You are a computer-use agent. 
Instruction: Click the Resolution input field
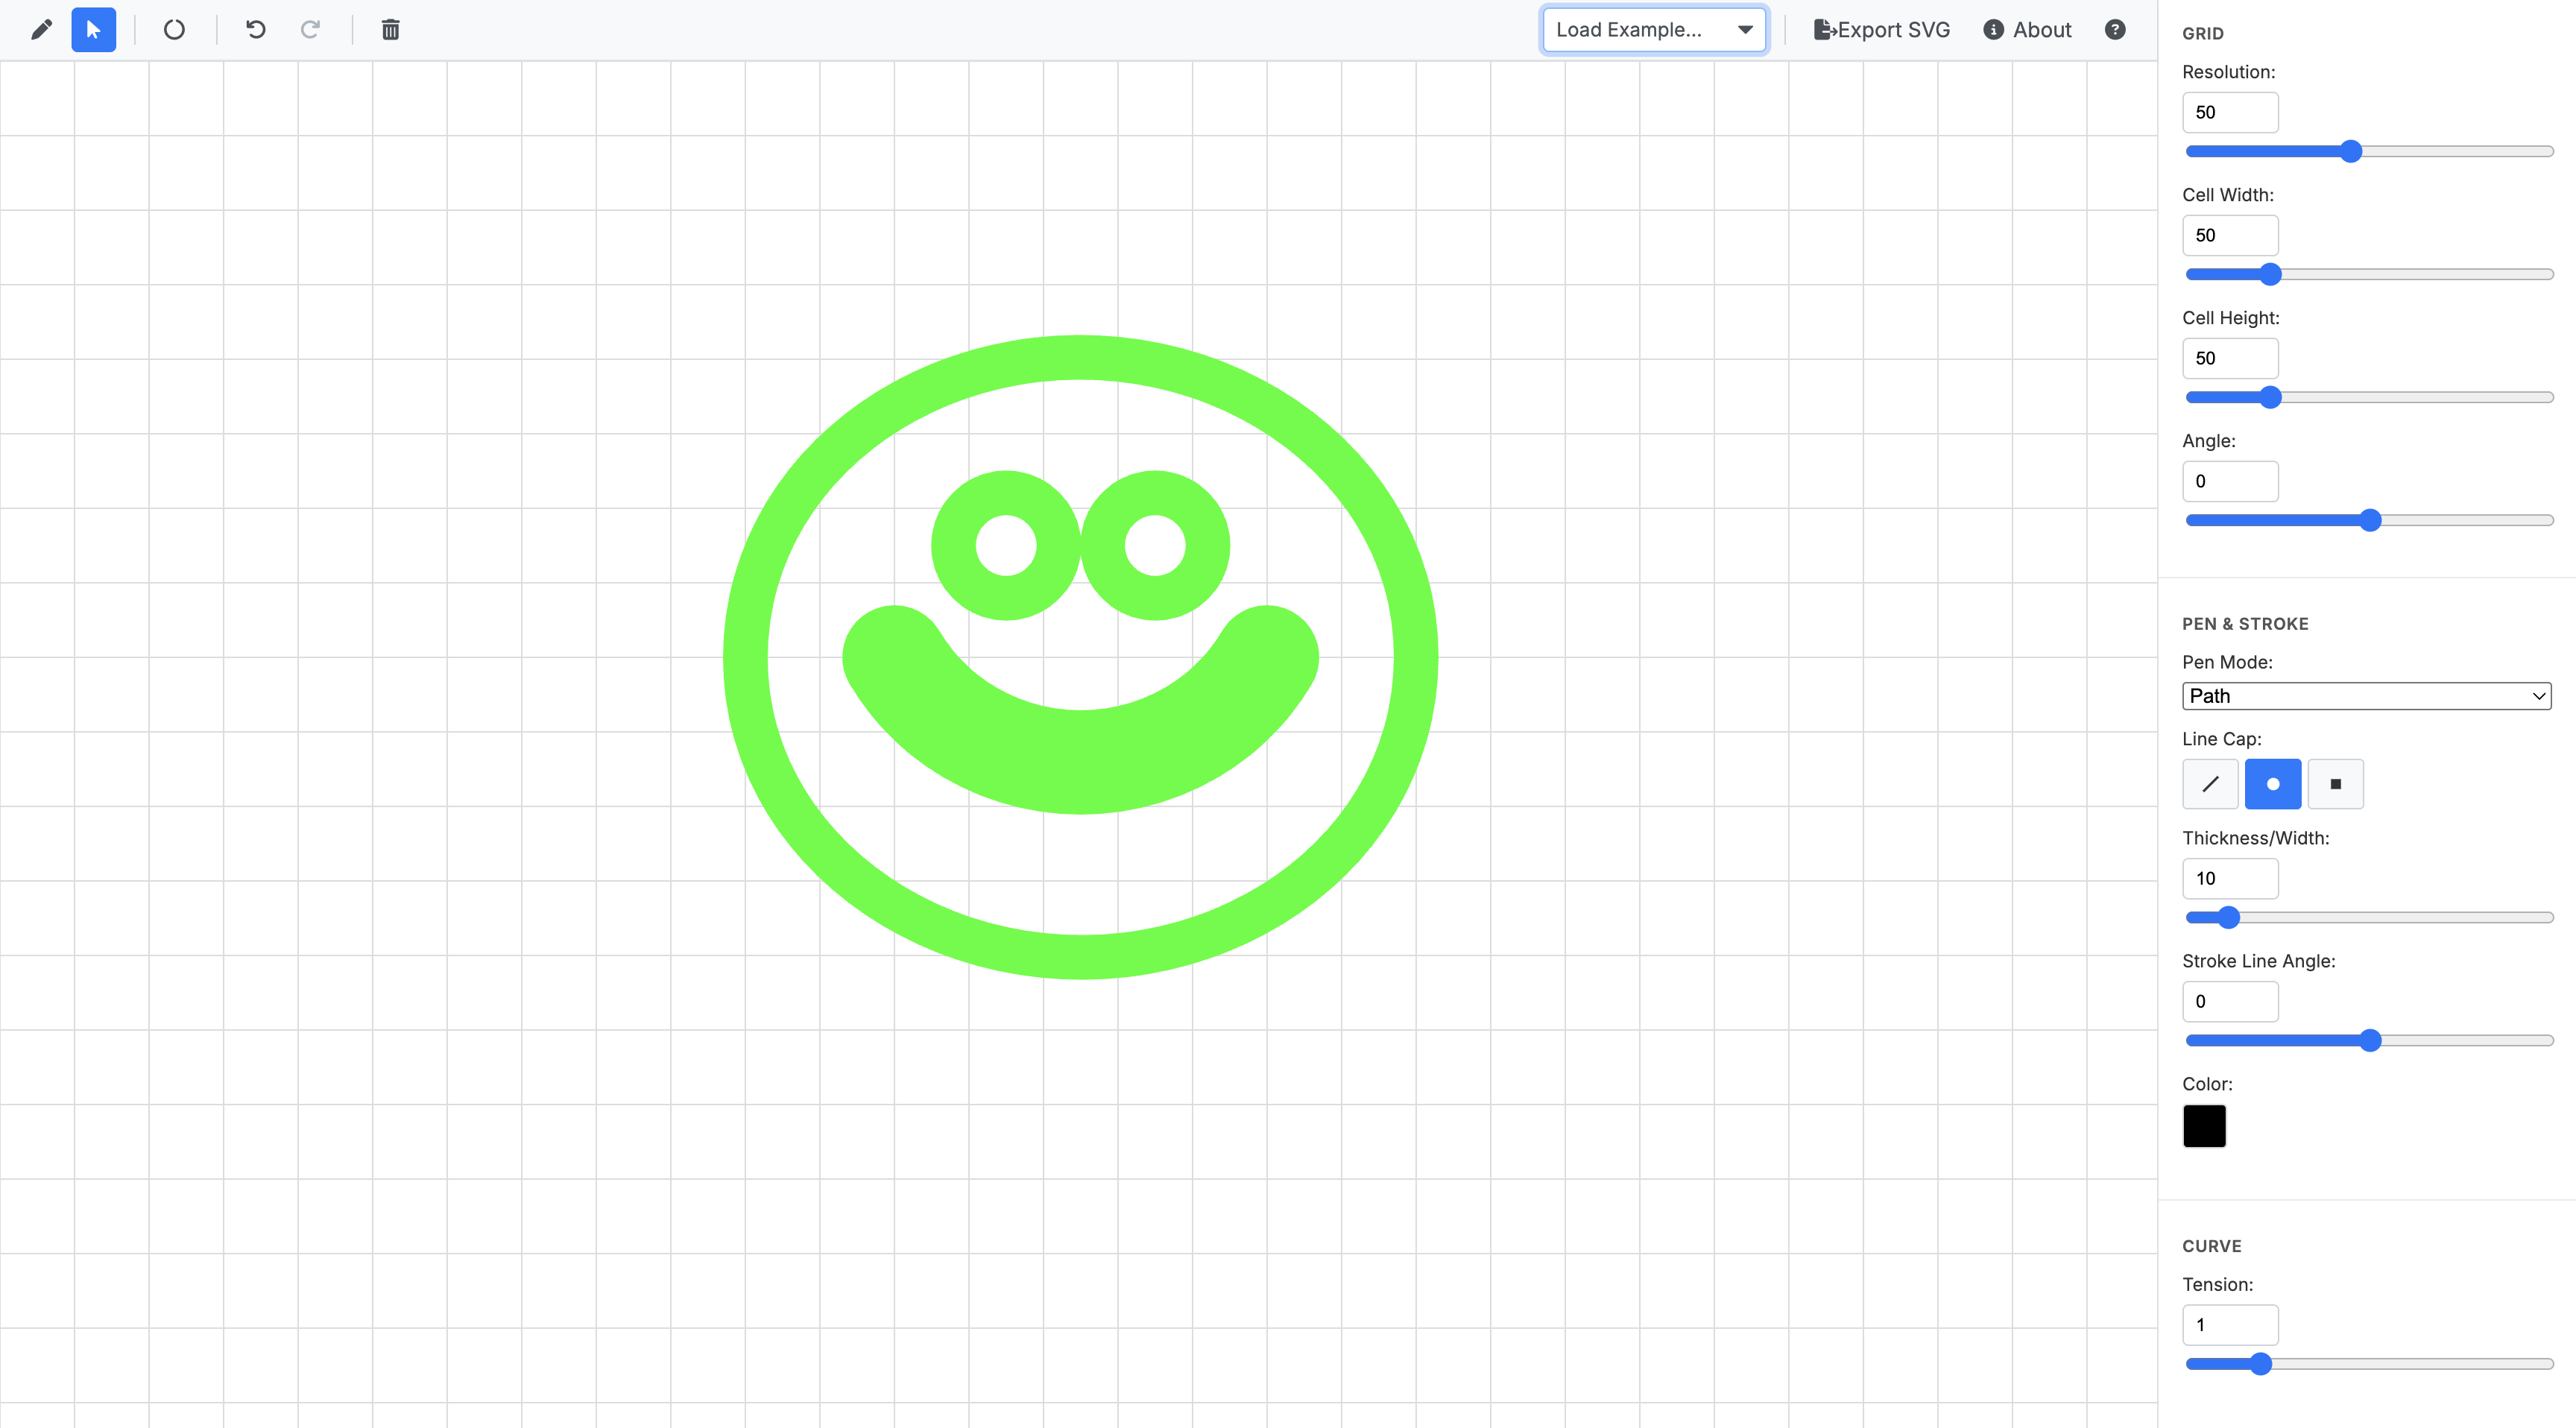click(2230, 112)
